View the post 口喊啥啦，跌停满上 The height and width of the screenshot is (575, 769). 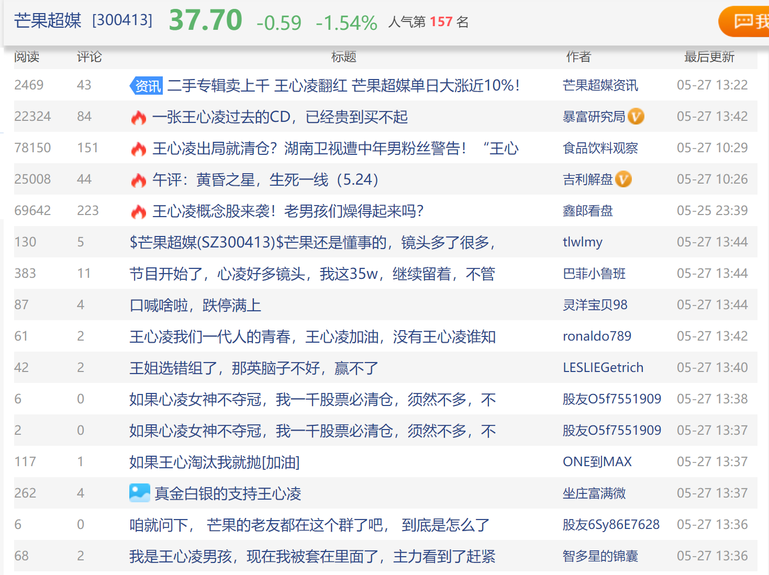(x=195, y=305)
